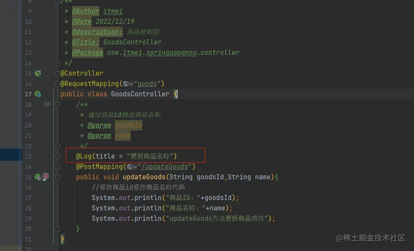Screen dimensions: 414x251
Task: Collapse the method Javadoc fold at line 18
Action: point(57,105)
